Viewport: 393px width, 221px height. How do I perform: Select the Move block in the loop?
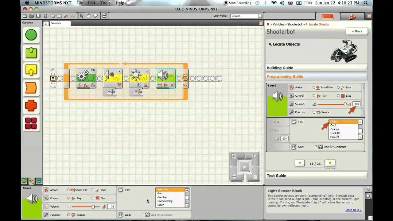[x=86, y=79]
